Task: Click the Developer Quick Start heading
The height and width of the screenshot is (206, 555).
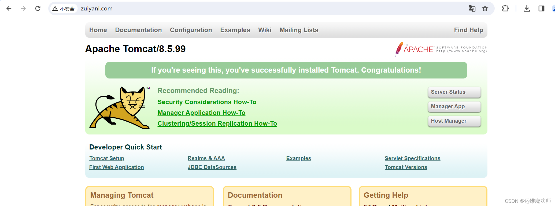Action: [x=125, y=147]
